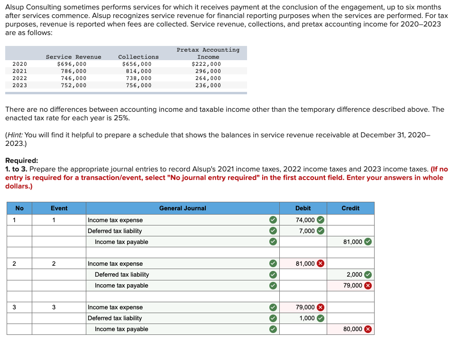
Task: Click the italic Hint: text
Action: (x=15, y=135)
